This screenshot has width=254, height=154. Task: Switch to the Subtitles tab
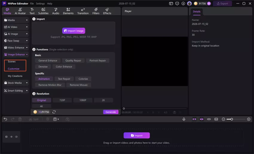43,11
